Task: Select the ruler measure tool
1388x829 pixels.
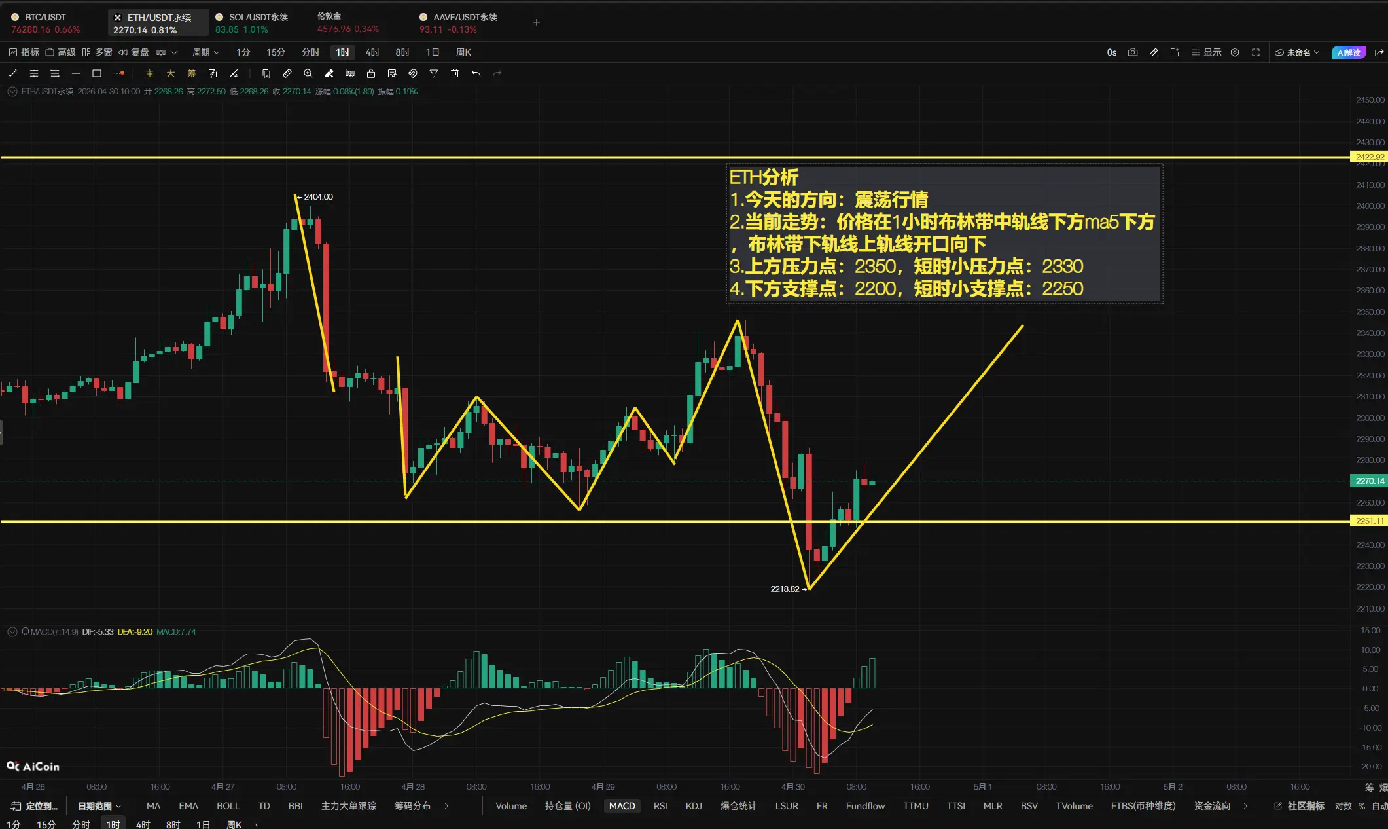Action: [x=287, y=73]
